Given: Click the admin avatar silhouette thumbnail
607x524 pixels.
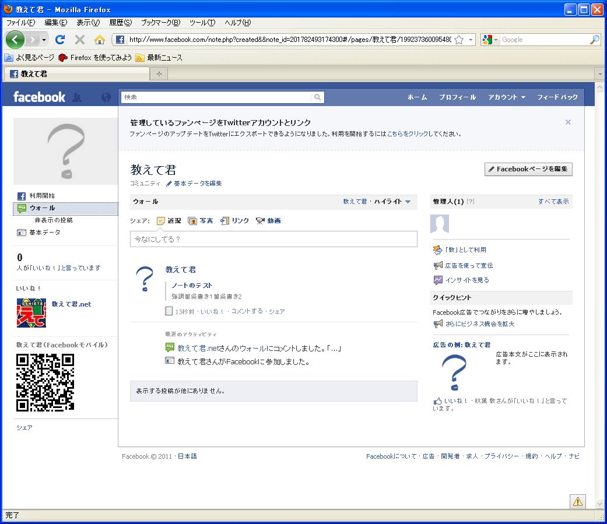Looking at the screenshot, I should 440,224.
